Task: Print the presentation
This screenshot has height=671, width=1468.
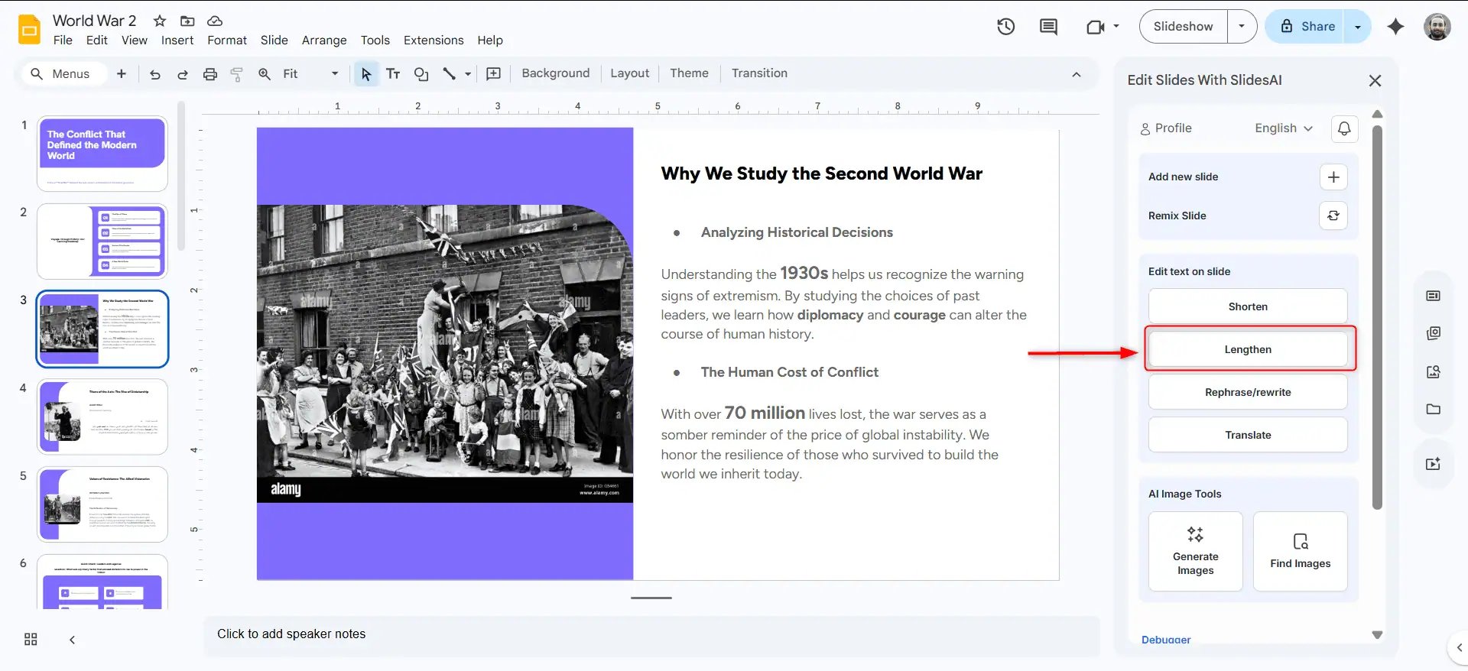Action: click(x=210, y=74)
